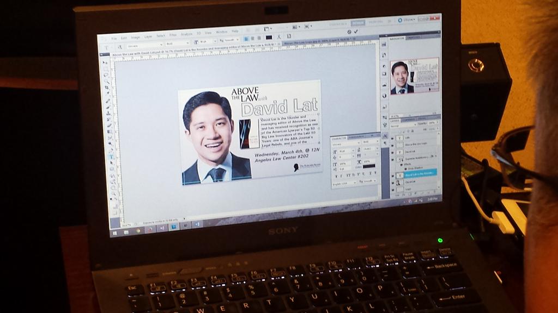Select the Path Selection tool
Screen dimensions: 558x313
tap(111, 163)
